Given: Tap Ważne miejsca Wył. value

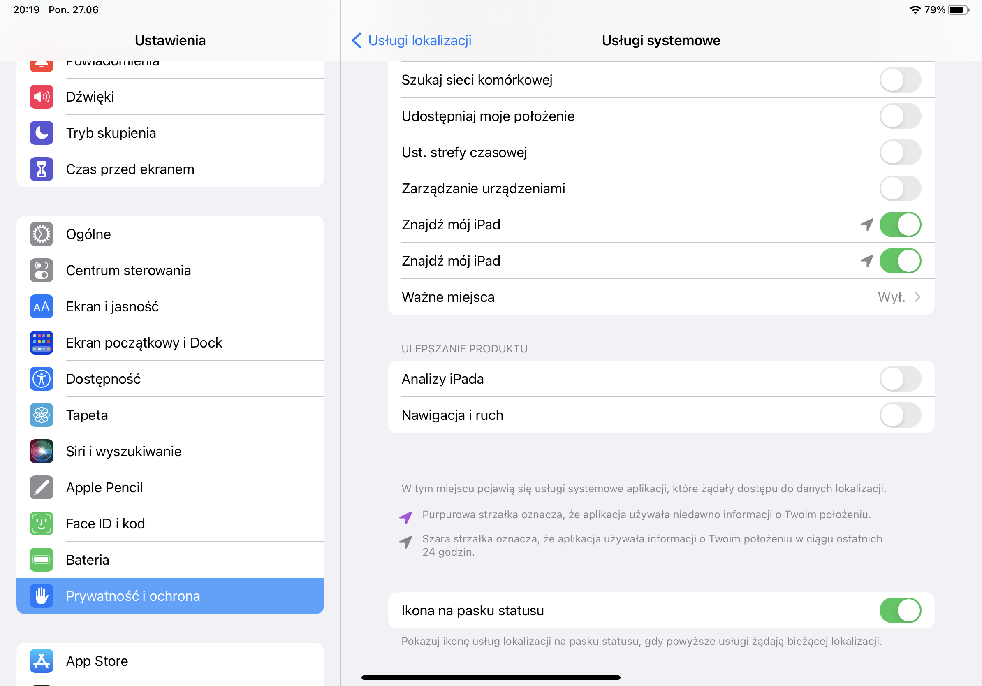Looking at the screenshot, I should [892, 297].
